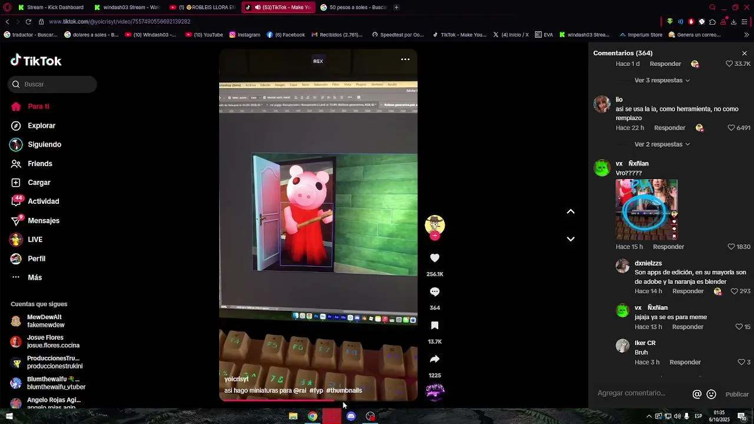Viewport: 754px width, 424px height.
Task: Expand Ver 2 respuestas replies
Action: point(662,144)
